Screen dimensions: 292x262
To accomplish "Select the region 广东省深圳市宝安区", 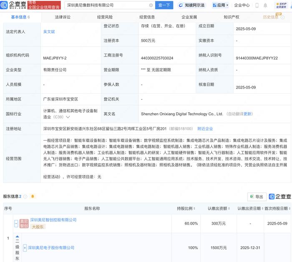I will point(60,99).
